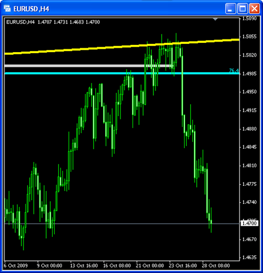
Task: Click price scale value 1.4915
Action: 249,110
